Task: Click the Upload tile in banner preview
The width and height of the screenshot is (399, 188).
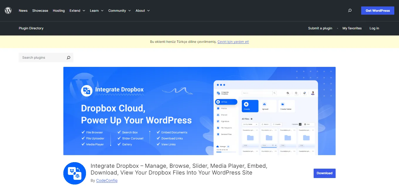Action: coord(268,106)
